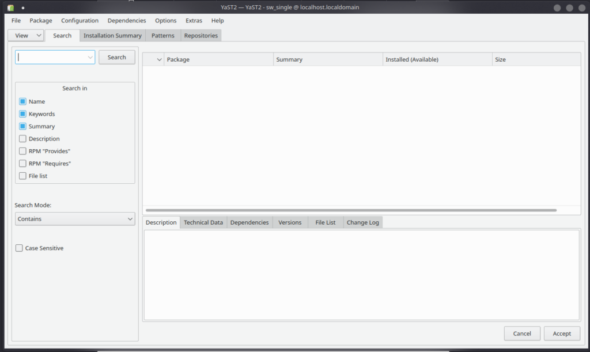Enable RPM "Provides" search checkbox

pos(22,151)
